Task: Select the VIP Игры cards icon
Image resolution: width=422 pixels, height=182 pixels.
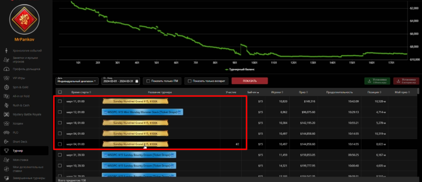Action: pos(6,78)
